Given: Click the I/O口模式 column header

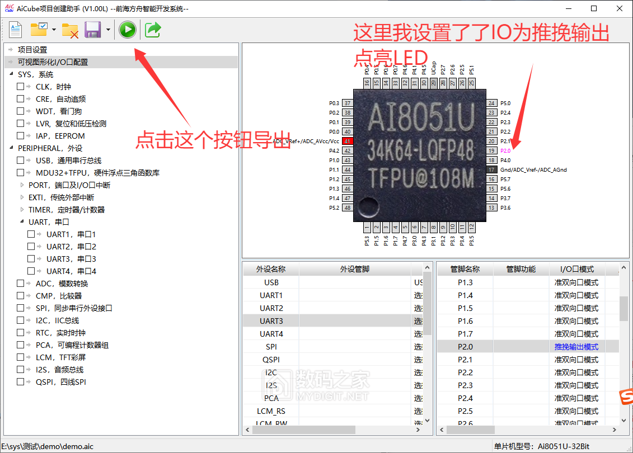Looking at the screenshot, I should pyautogui.click(x=576, y=269).
